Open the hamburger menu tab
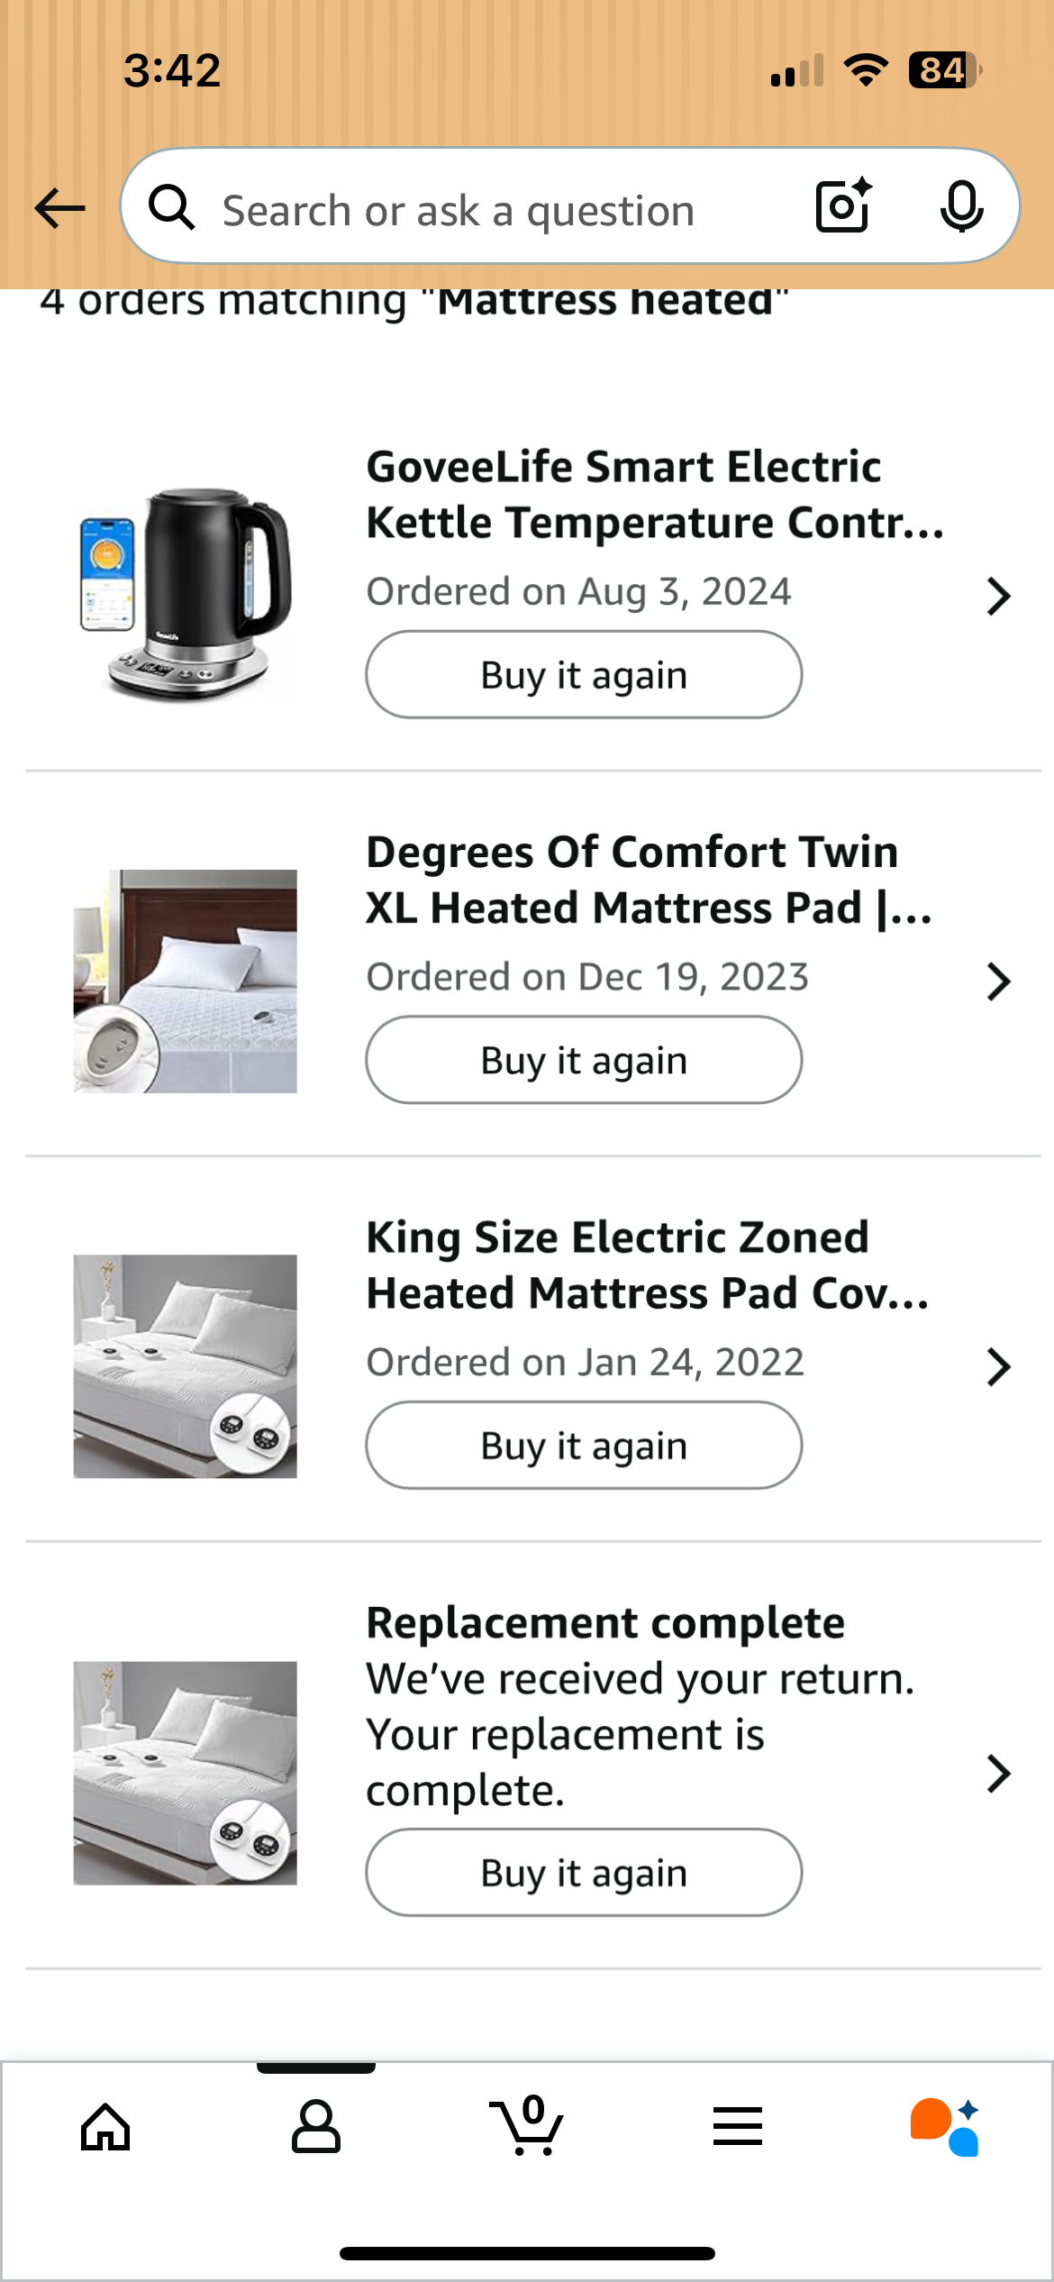1054x2282 pixels. pyautogui.click(x=738, y=2127)
